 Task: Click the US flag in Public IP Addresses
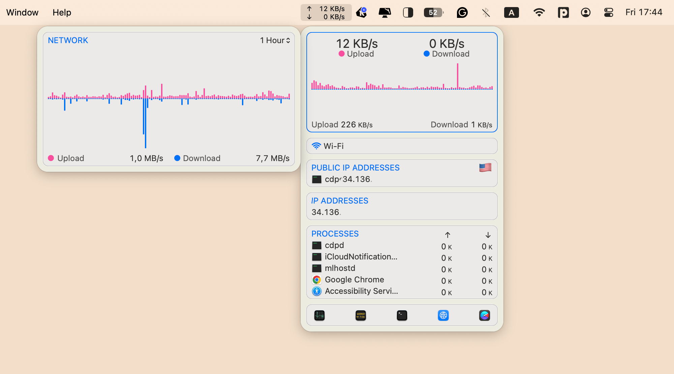tap(485, 167)
